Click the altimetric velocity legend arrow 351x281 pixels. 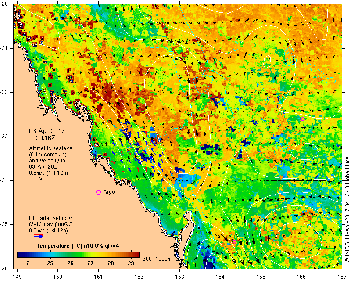38,179
